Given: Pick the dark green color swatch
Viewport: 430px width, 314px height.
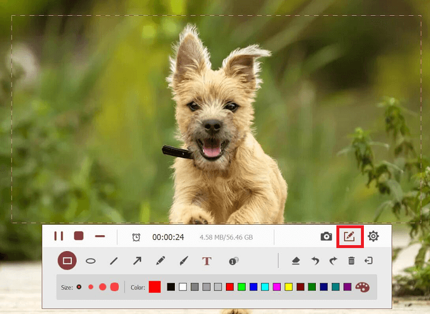Looking at the screenshot, I should click(x=312, y=287).
